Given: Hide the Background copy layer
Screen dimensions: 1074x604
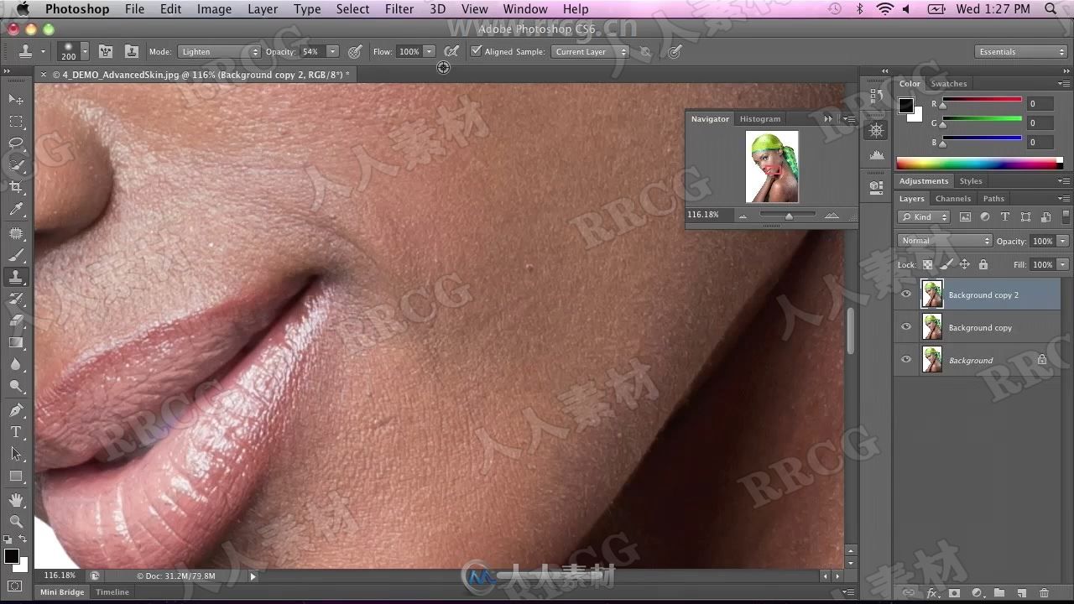Looking at the screenshot, I should click(906, 327).
